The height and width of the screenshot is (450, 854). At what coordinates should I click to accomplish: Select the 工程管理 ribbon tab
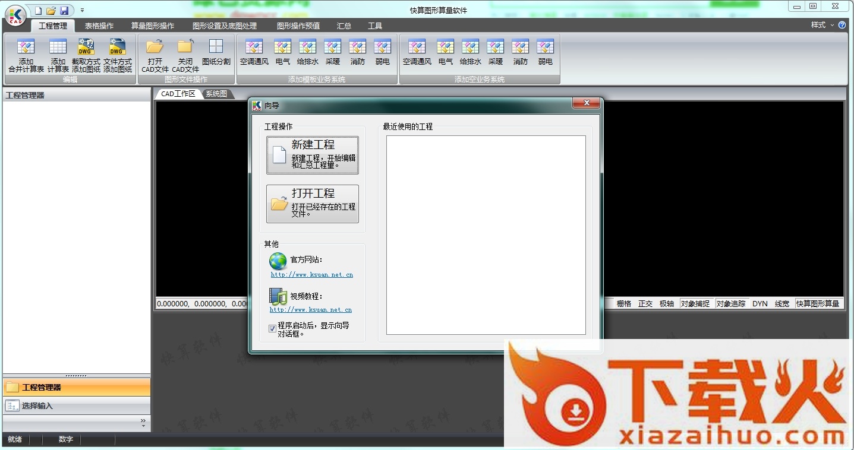53,26
